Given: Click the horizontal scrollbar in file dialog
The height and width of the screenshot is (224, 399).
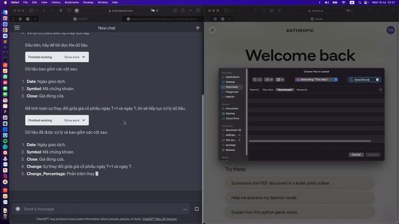Looking at the screenshot, I should pos(310,141).
